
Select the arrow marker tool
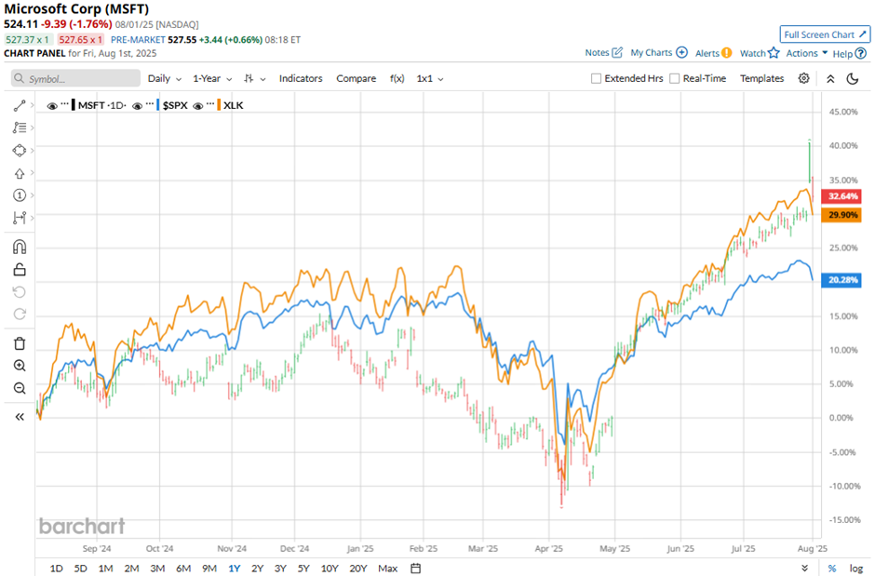point(20,173)
